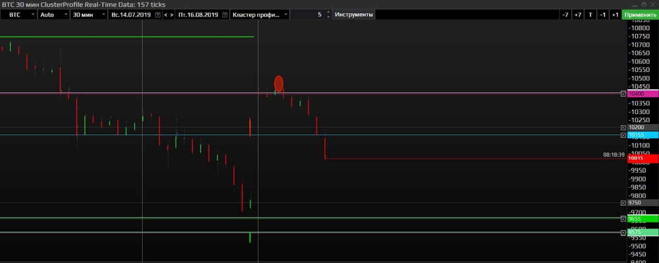Remove the 10200 price level line
659x263 pixels.
click(x=623, y=127)
